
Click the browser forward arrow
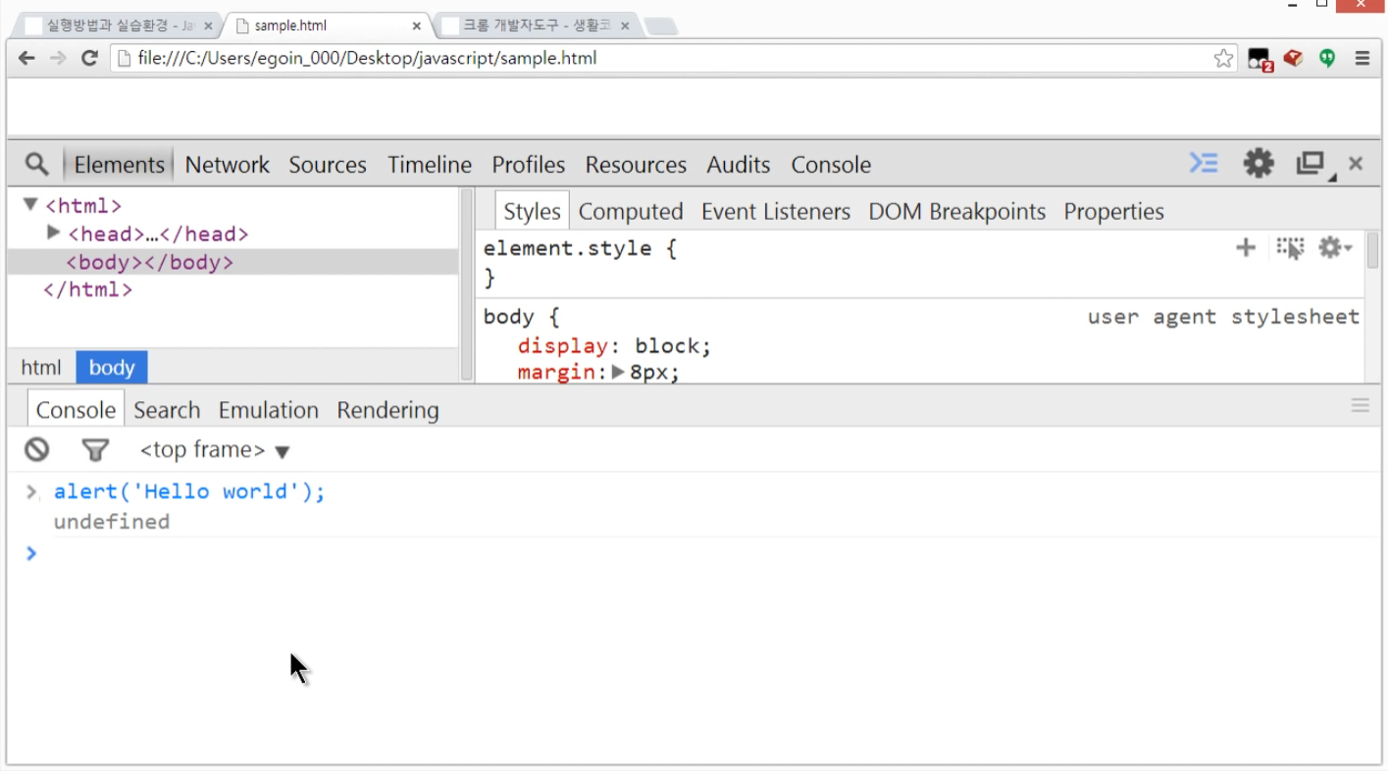coord(58,58)
